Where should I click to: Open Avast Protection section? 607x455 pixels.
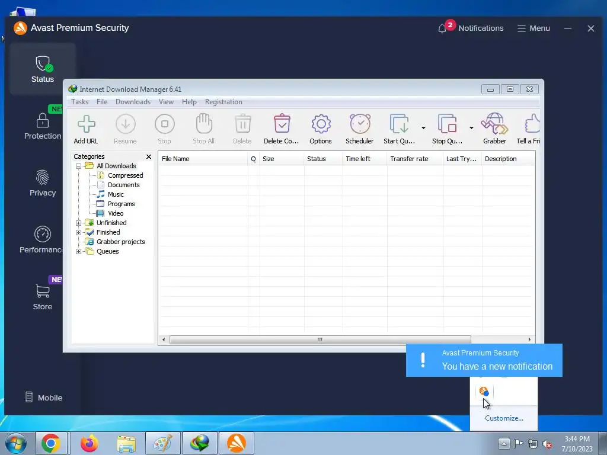[43, 126]
